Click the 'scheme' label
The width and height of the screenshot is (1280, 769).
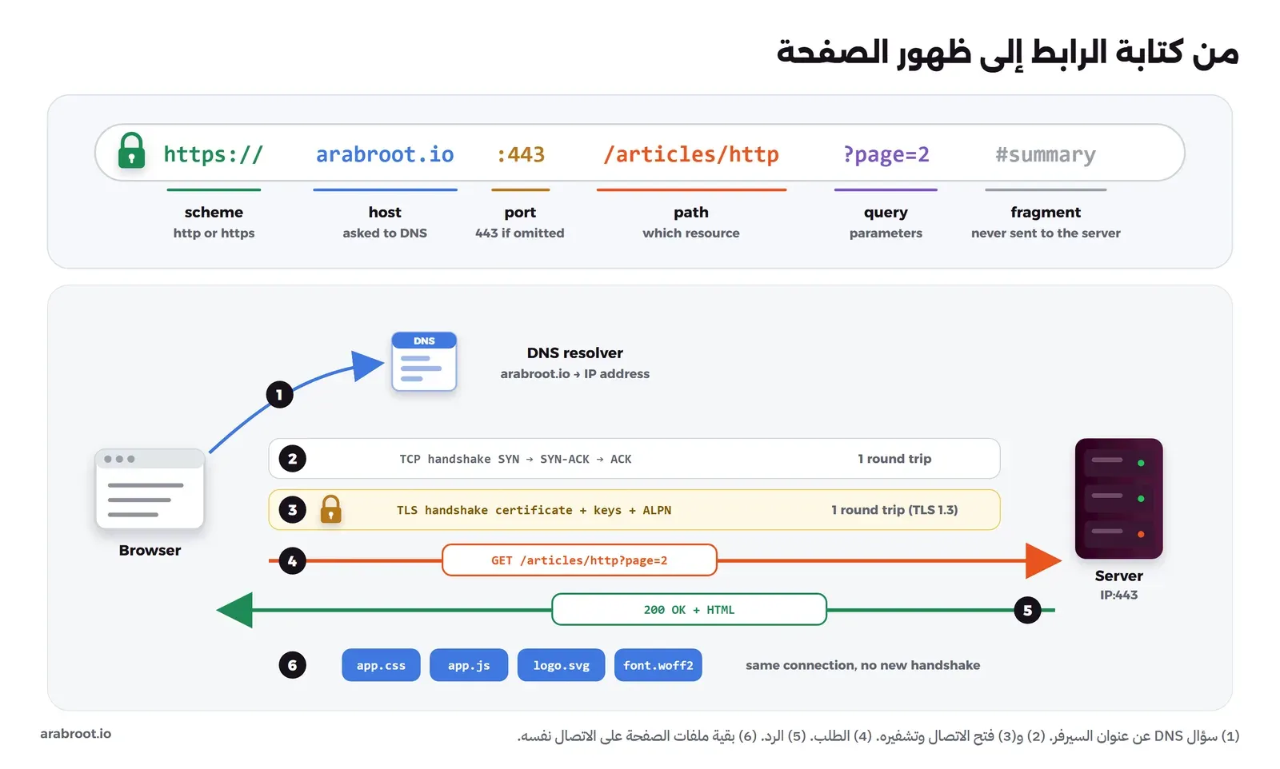[x=214, y=212]
